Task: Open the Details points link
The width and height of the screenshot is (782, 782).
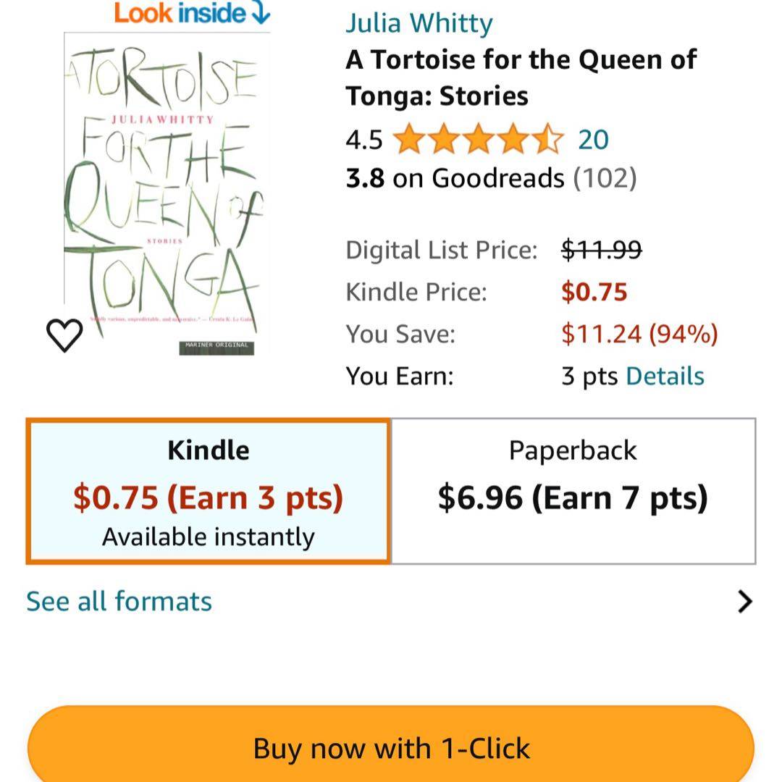Action: [665, 376]
